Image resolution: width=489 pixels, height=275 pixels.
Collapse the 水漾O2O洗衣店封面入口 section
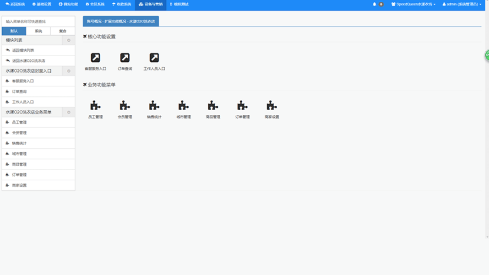69,71
